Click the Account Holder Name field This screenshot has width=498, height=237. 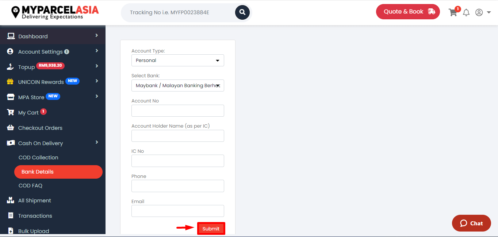[x=178, y=136]
